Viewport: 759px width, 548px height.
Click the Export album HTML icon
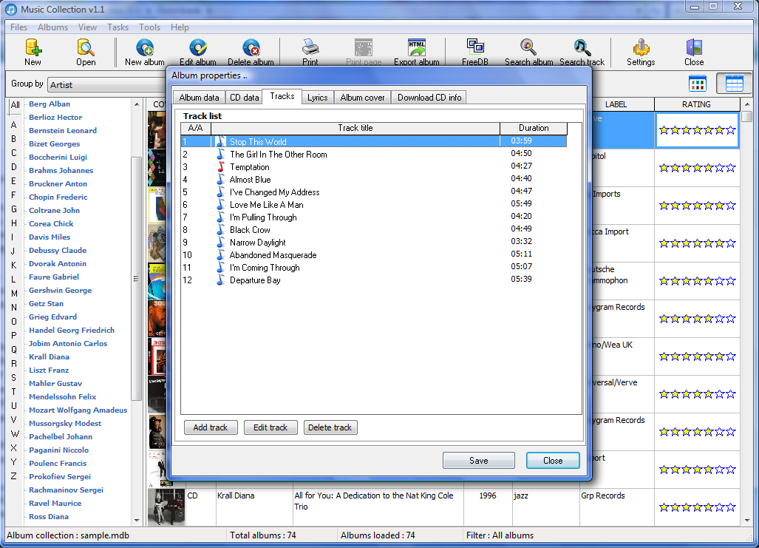(417, 47)
